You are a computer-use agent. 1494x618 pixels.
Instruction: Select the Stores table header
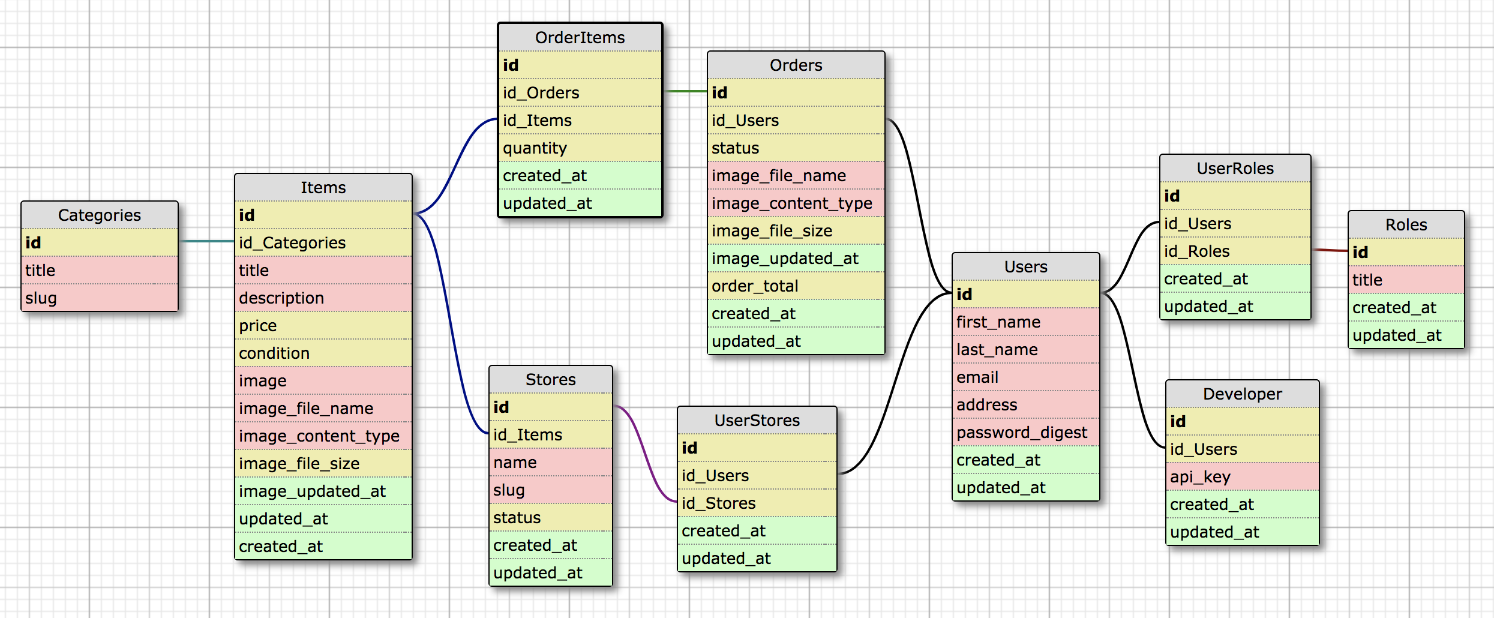(551, 379)
